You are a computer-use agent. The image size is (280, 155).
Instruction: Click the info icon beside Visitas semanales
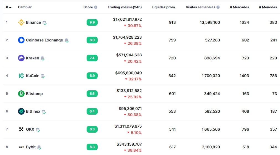[218, 7]
